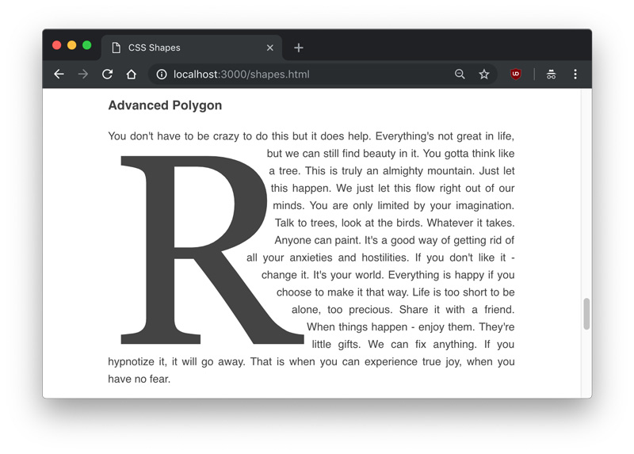The width and height of the screenshot is (634, 454).
Task: Open Chrome's three-dot menu
Action: [575, 74]
